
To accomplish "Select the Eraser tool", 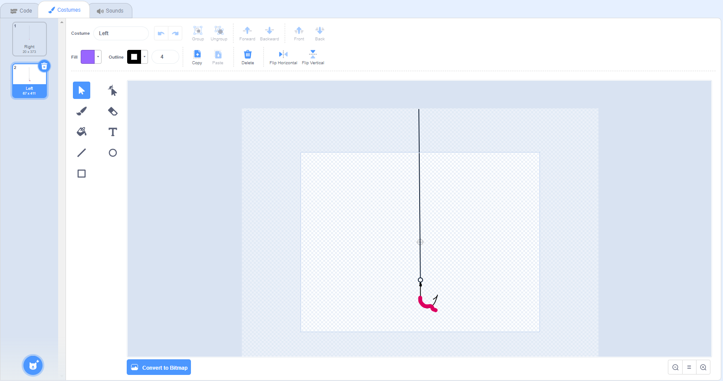I will [113, 111].
